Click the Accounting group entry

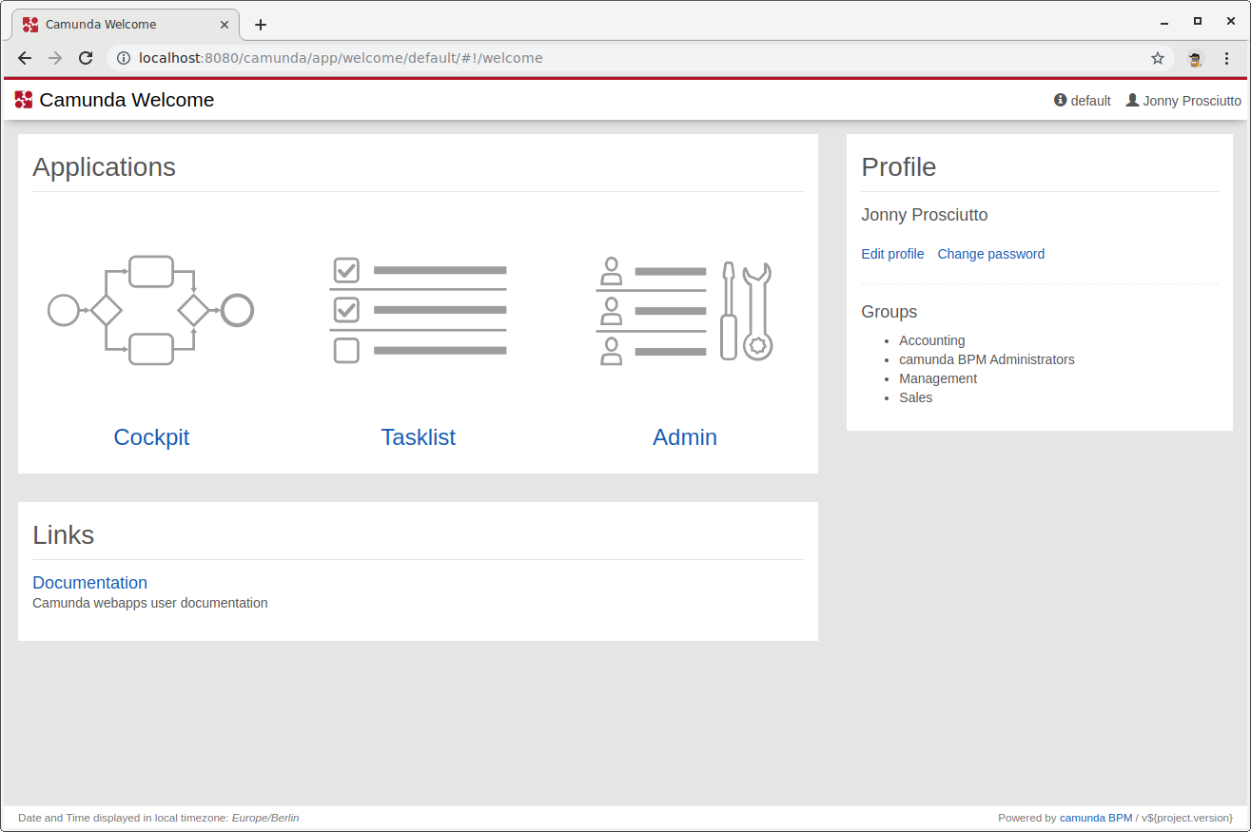[932, 340]
